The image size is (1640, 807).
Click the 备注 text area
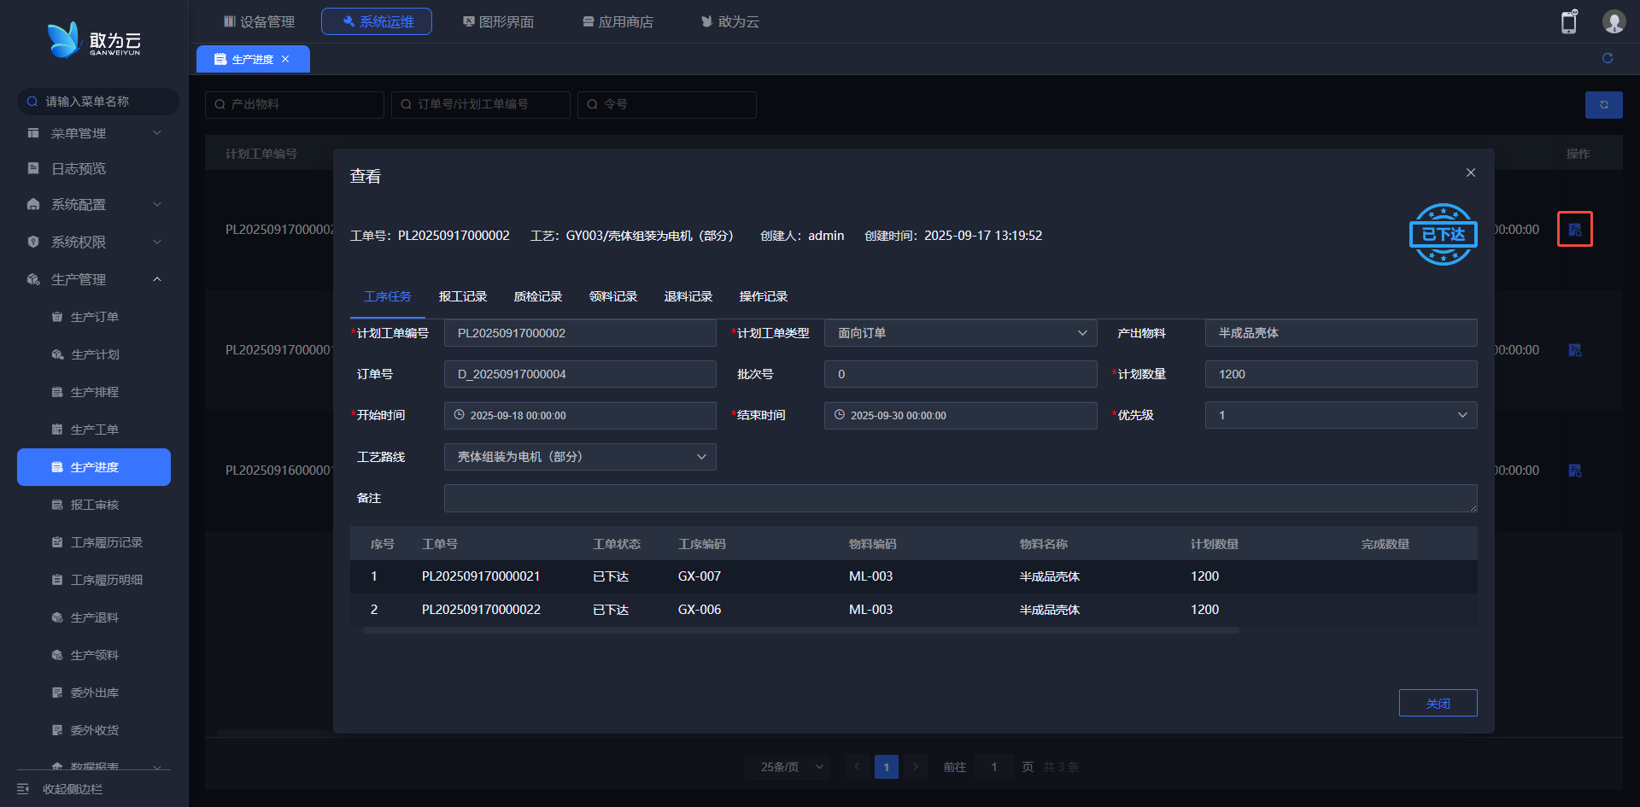tap(959, 498)
